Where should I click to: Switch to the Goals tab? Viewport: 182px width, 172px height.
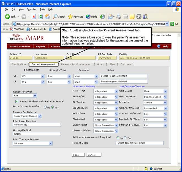pos(100,64)
